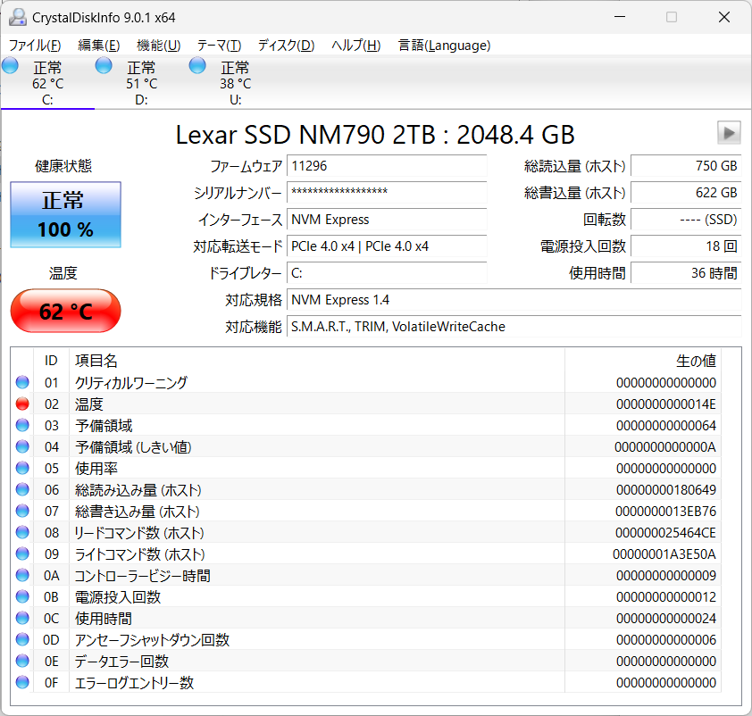Click status orb for 予備領域 (しきい値) row
This screenshot has height=716, width=752.
22,446
